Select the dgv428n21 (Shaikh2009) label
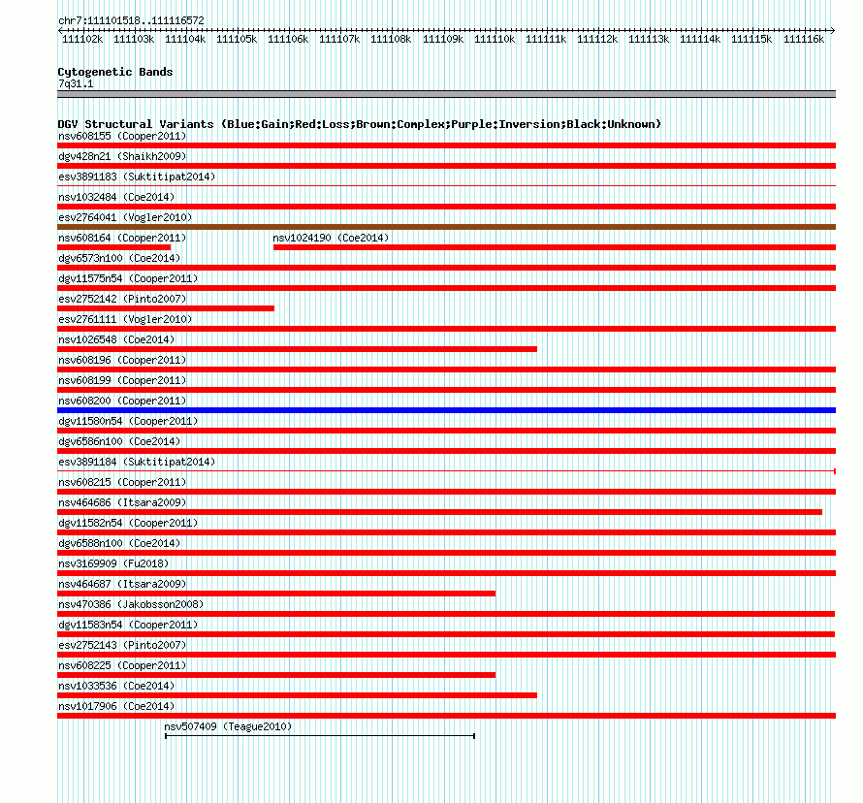This screenshot has width=863, height=803. [122, 156]
